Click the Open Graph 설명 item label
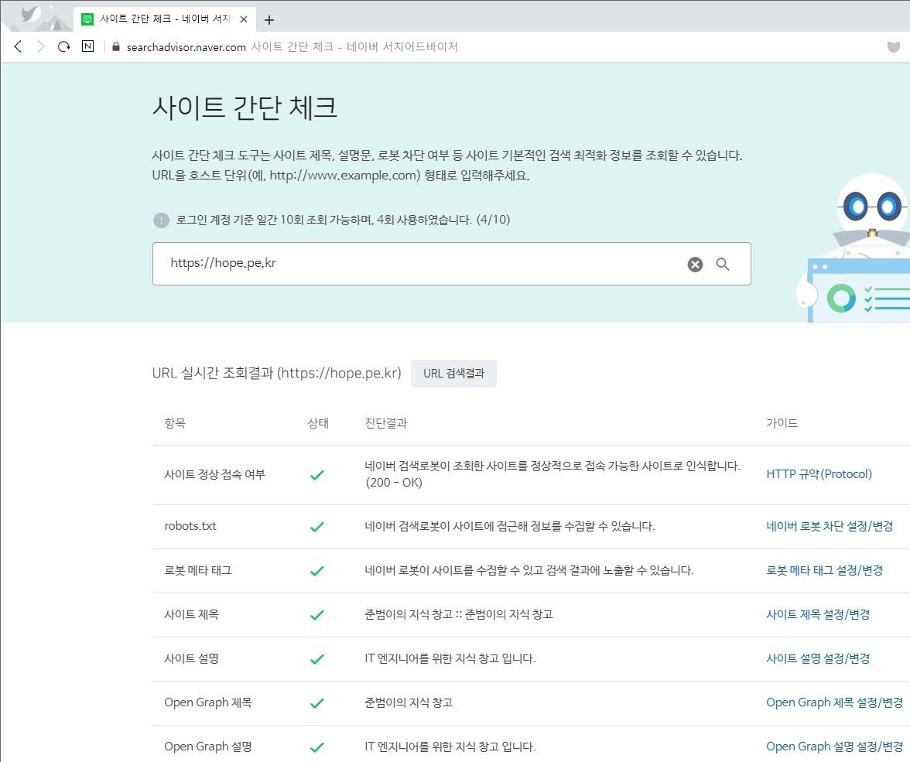Image resolution: width=910 pixels, height=762 pixels. click(x=207, y=747)
